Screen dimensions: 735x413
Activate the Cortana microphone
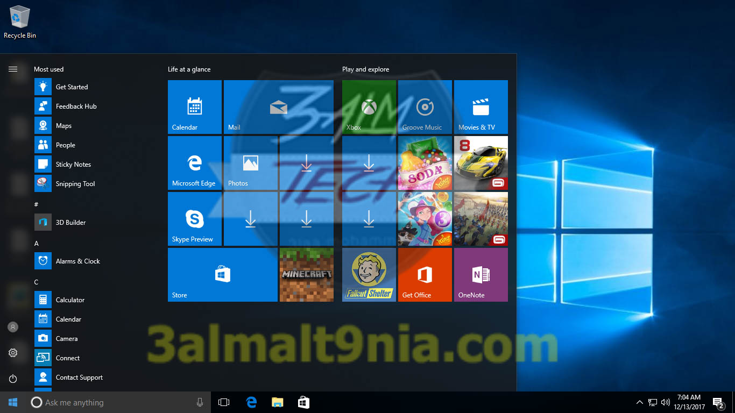pyautogui.click(x=200, y=402)
